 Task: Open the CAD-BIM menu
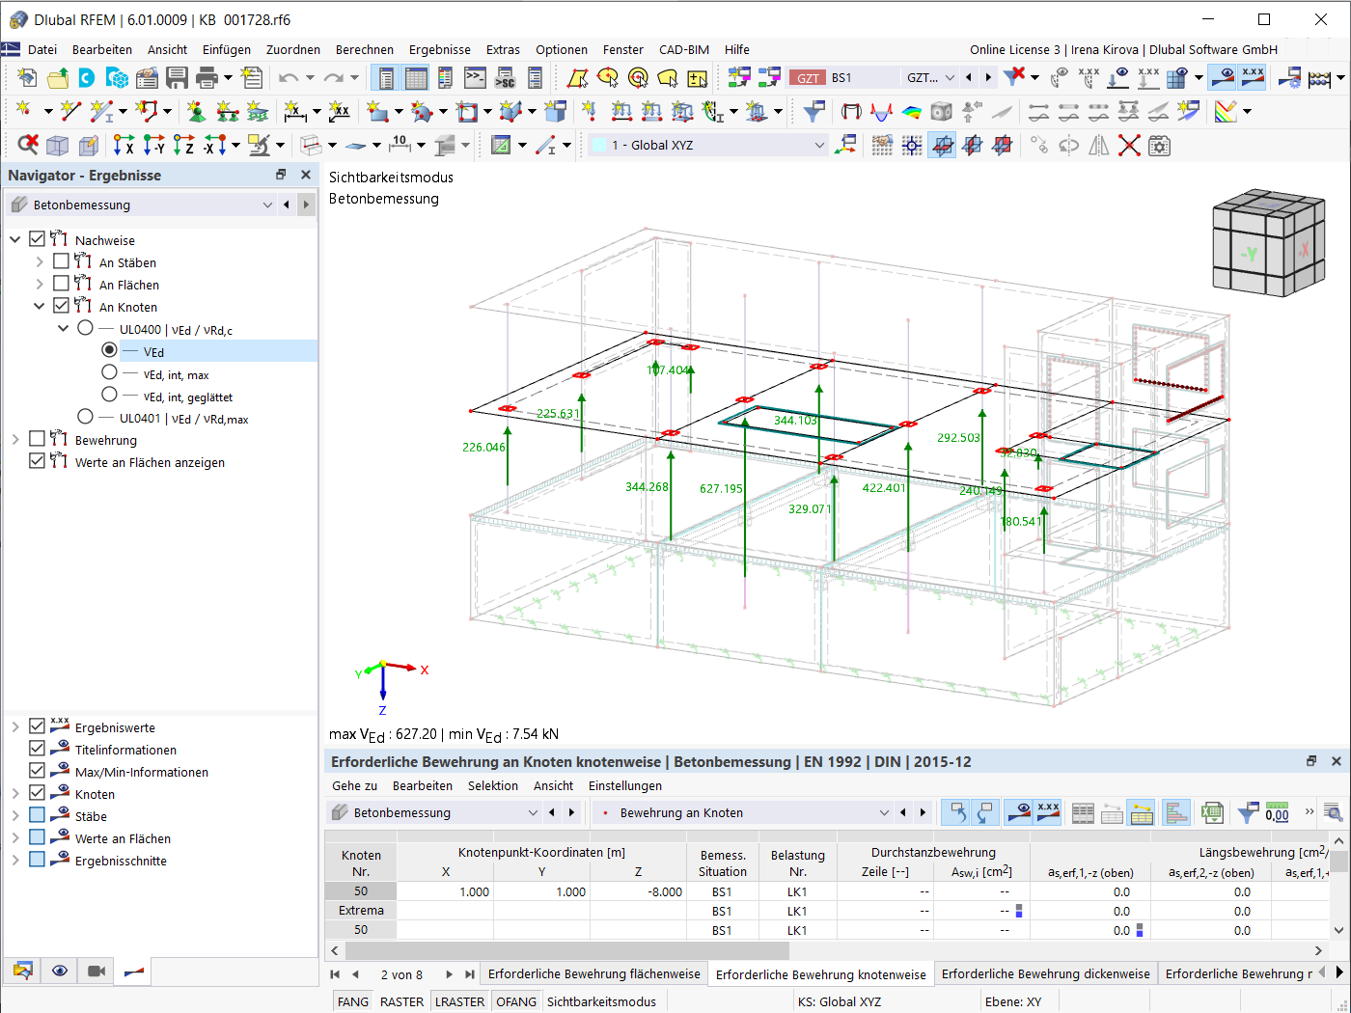pyautogui.click(x=684, y=50)
